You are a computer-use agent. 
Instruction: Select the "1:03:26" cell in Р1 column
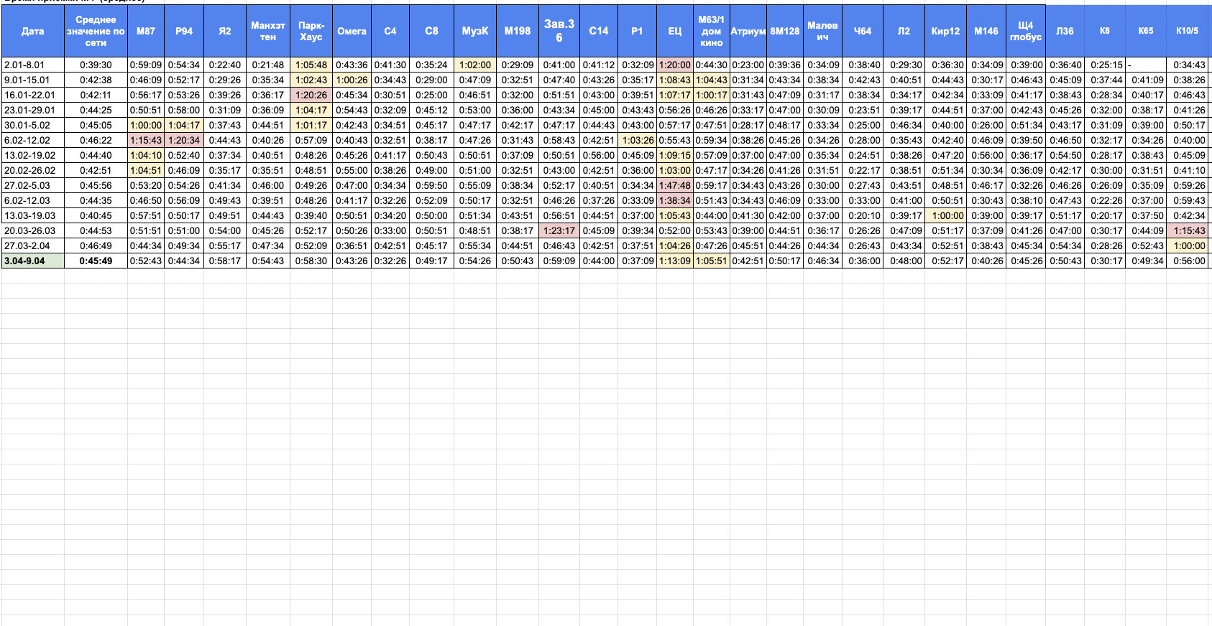638,140
